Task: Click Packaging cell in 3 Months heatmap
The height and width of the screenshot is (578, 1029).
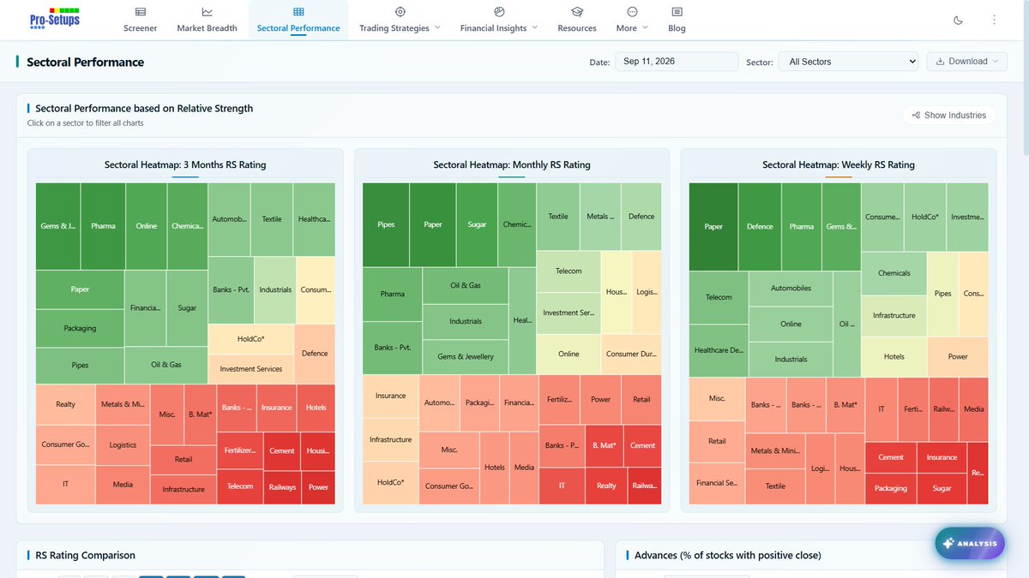Action: point(80,328)
